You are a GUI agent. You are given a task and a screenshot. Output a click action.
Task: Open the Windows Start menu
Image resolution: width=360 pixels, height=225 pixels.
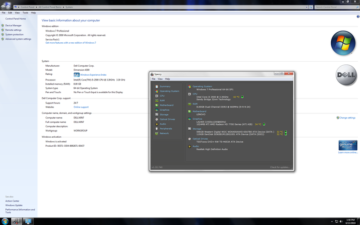[5, 221]
